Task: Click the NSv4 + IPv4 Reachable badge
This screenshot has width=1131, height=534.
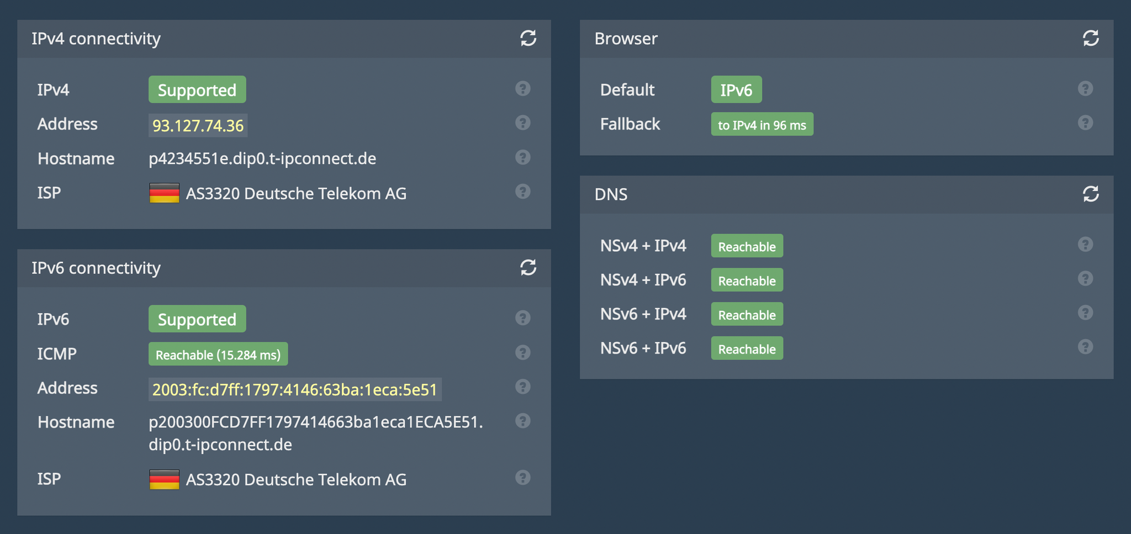Action: tap(747, 246)
